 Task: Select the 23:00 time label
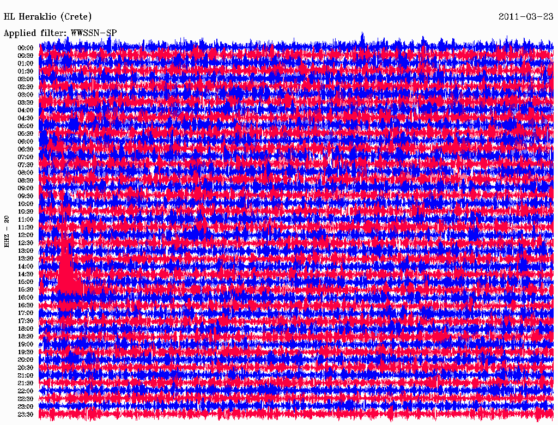[26, 407]
